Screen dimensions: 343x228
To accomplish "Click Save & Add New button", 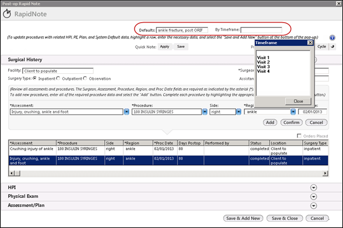I will [x=243, y=218].
